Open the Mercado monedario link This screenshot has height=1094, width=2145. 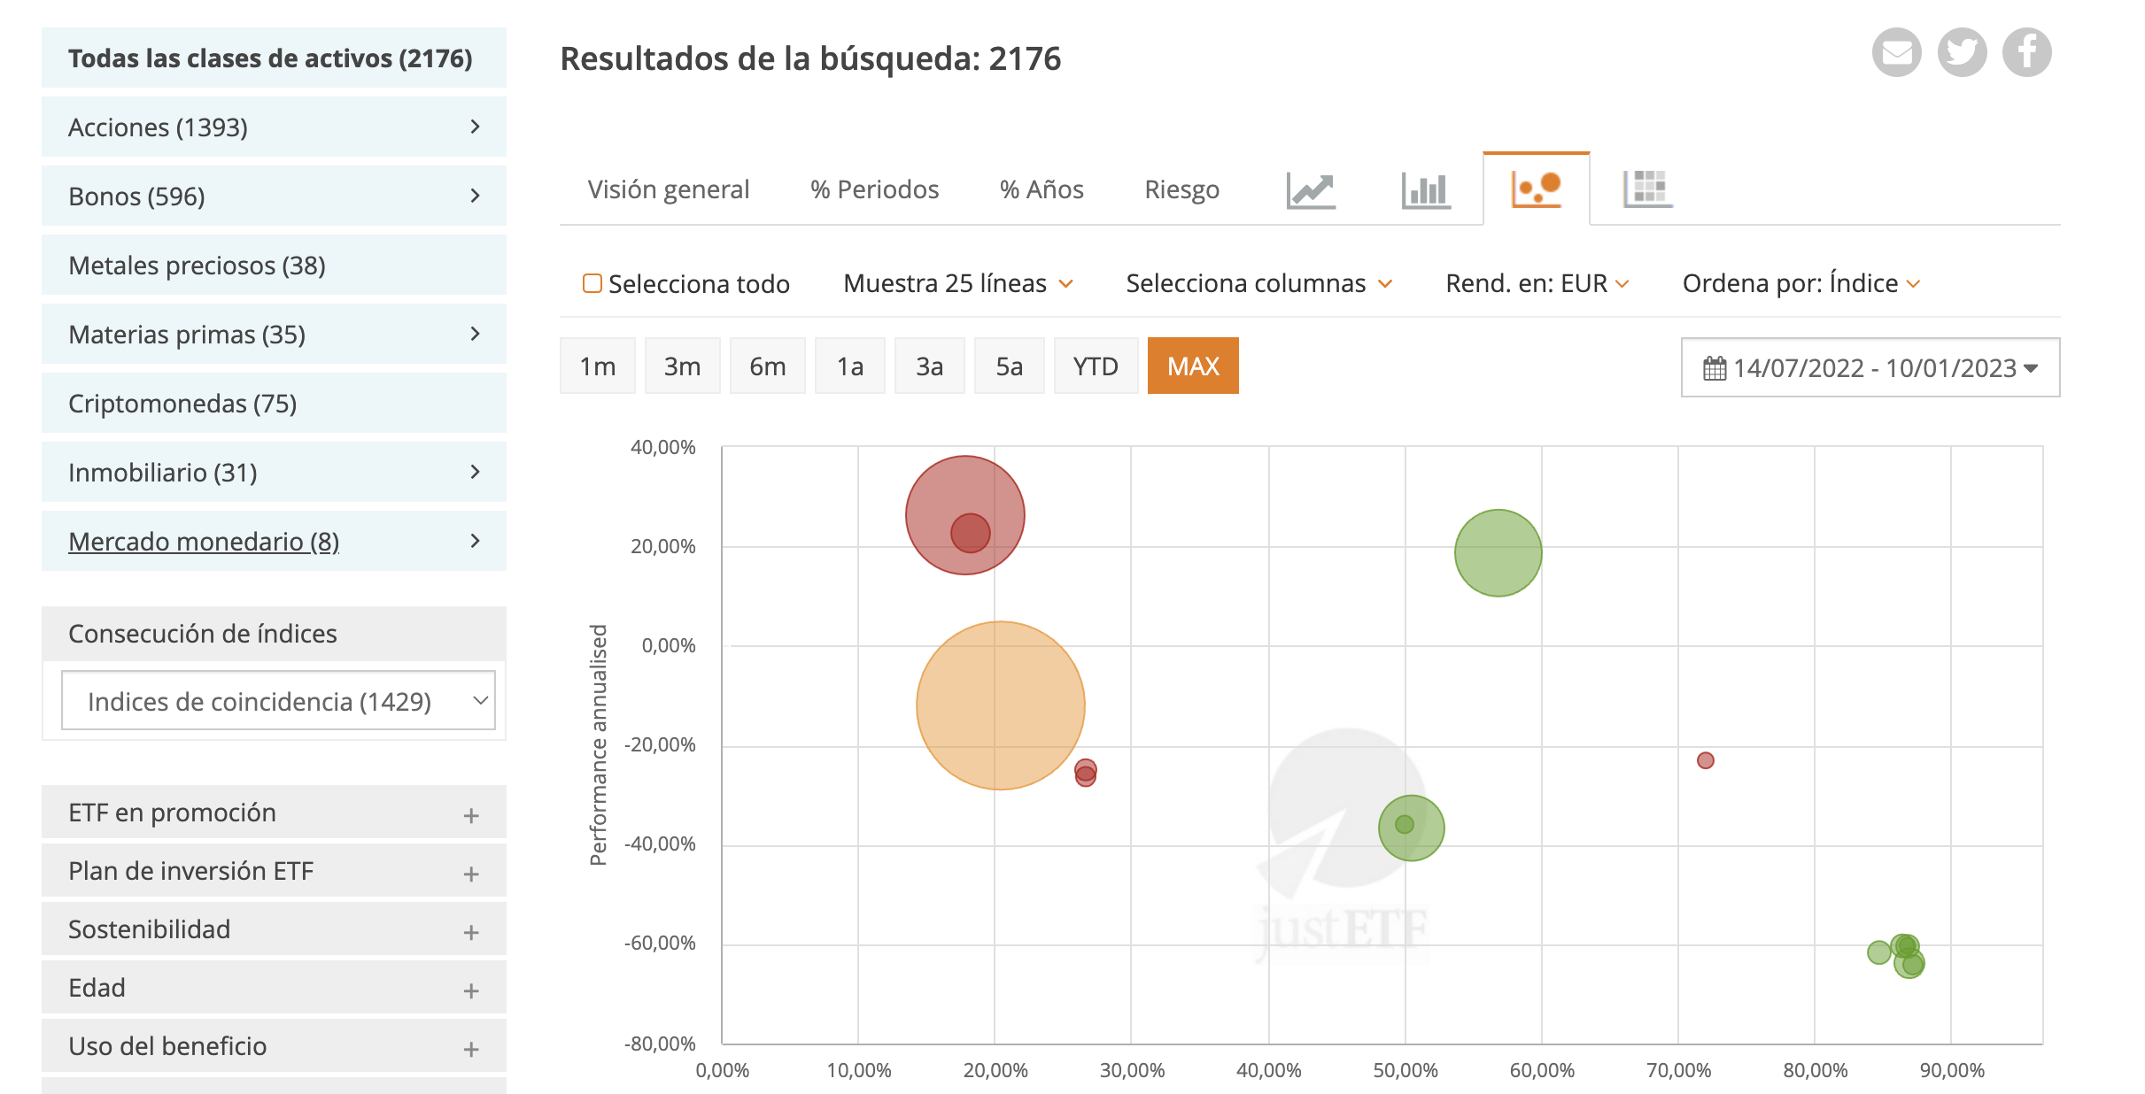coord(203,541)
